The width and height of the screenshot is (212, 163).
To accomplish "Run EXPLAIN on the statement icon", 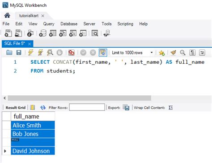I will point(50,53).
